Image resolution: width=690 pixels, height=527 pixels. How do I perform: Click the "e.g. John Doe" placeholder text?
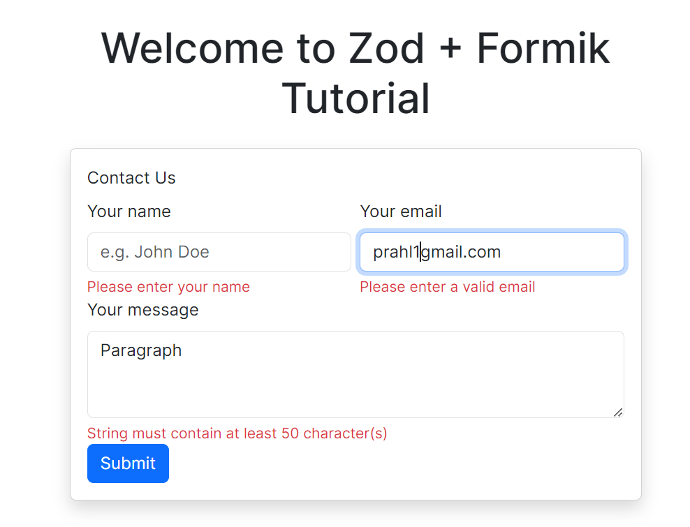click(155, 252)
